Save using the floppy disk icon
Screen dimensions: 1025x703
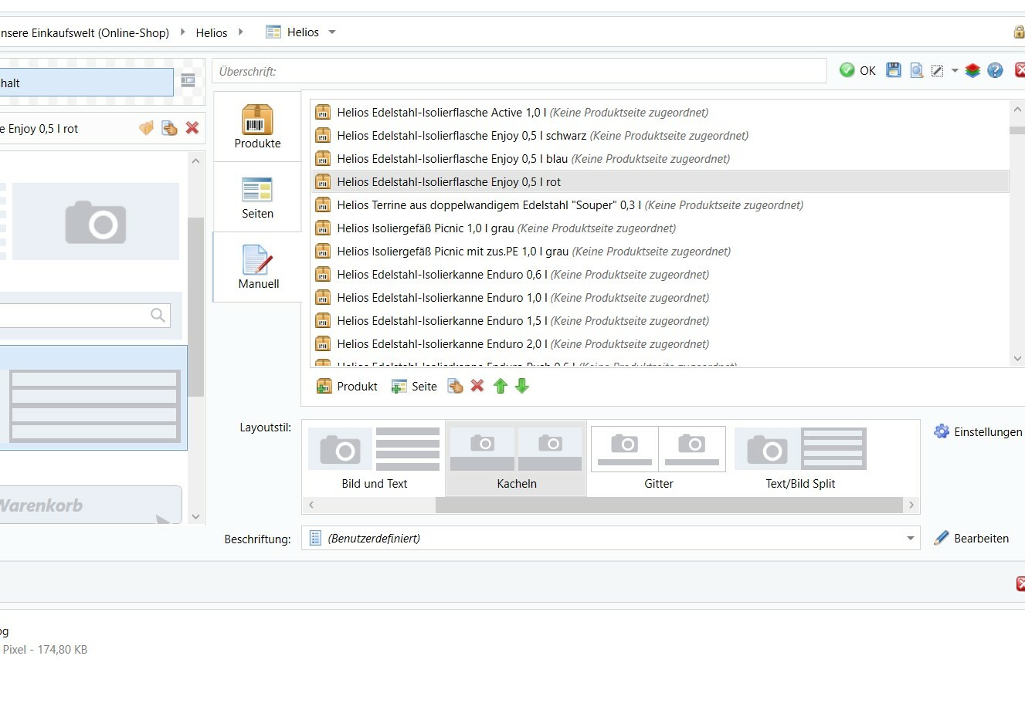coord(894,70)
